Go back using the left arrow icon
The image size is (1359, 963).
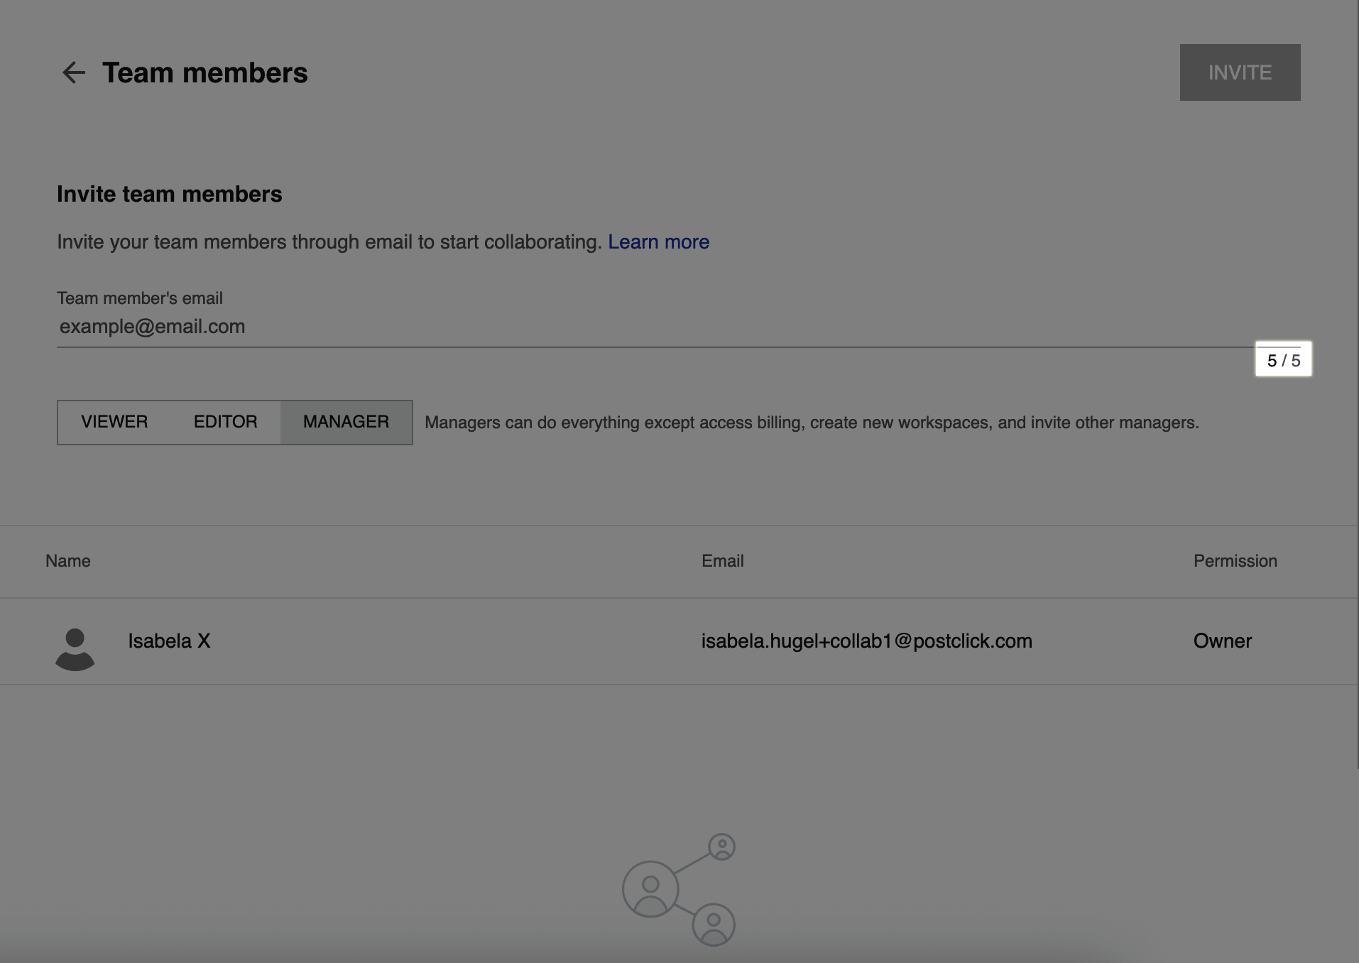(74, 72)
